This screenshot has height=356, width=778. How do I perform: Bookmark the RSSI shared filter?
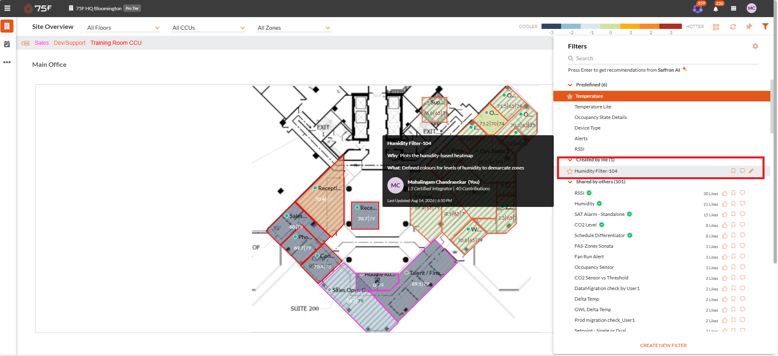(733, 193)
